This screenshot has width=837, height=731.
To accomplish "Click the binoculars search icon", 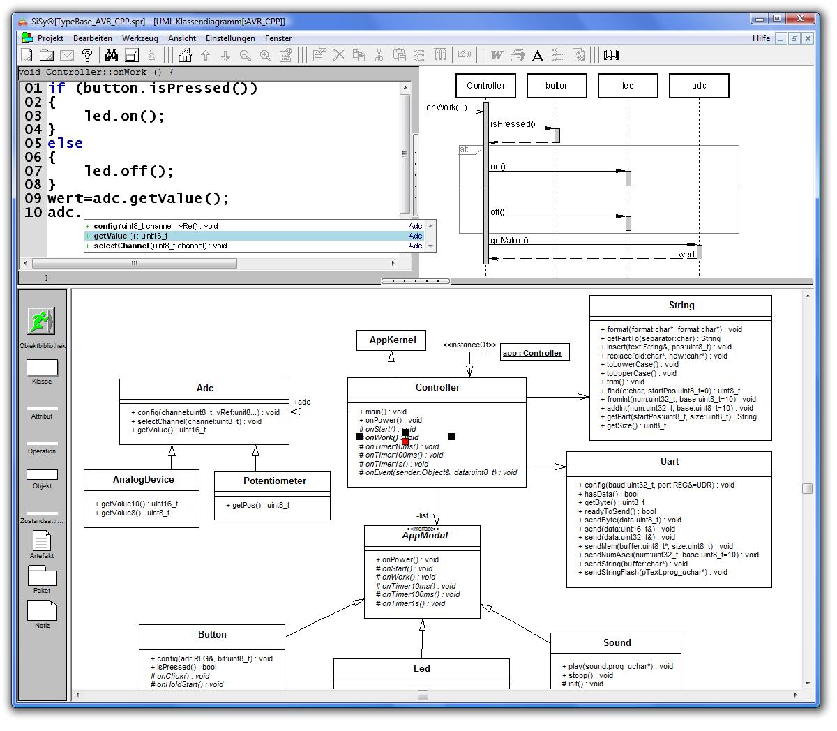I will click(111, 55).
